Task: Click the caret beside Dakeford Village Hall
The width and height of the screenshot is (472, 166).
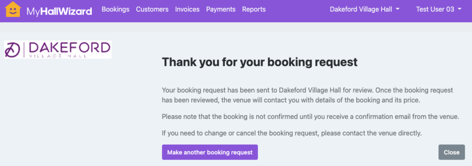Action: (398, 9)
